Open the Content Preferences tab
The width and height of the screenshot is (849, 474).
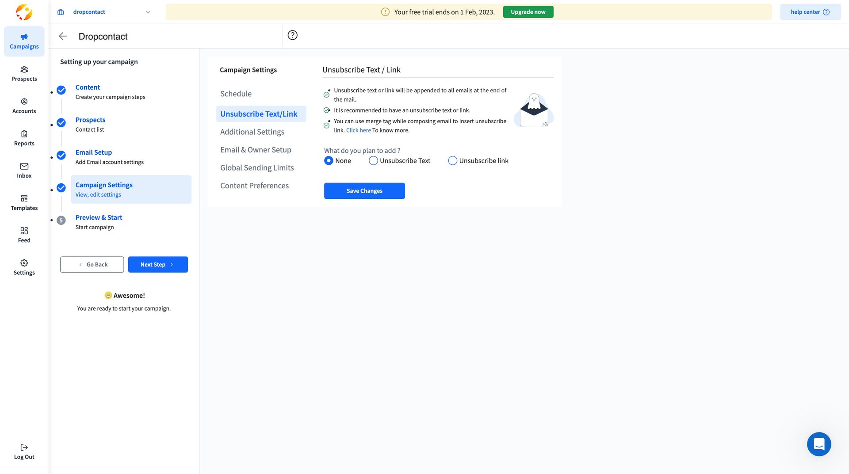pyautogui.click(x=254, y=186)
